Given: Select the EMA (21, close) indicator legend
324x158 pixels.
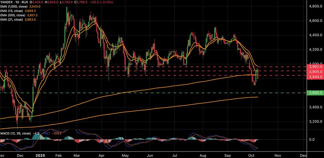Looking at the screenshot, I should (x=11, y=20).
